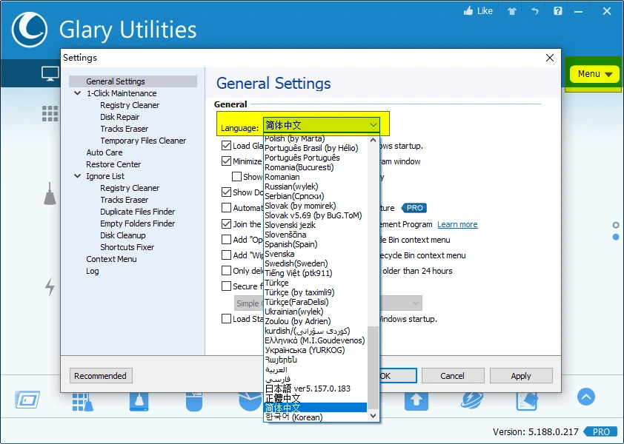Collapse the Ignore List tree section
Image resolution: width=624 pixels, height=444 pixels.
[78, 176]
